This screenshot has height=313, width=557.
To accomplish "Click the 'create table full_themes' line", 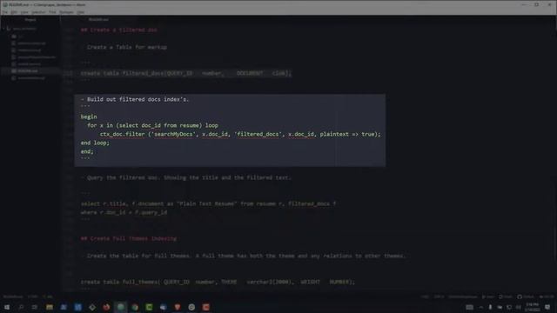I will [218, 282].
